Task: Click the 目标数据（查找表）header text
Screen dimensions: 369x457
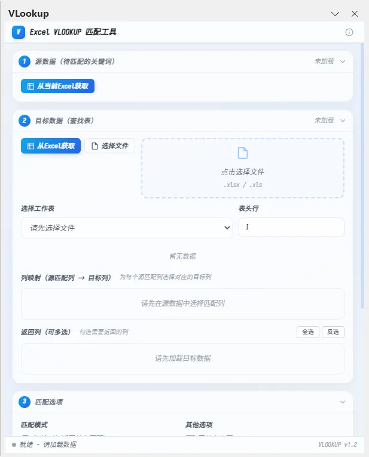Action: click(x=64, y=121)
